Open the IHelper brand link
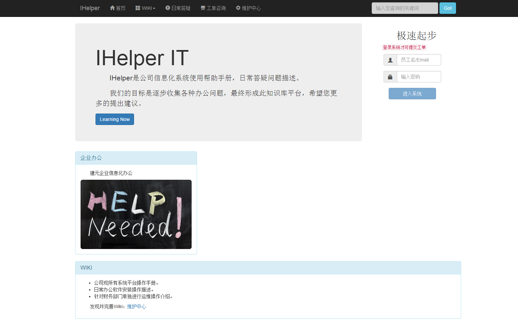The image size is (518, 323). (x=90, y=8)
